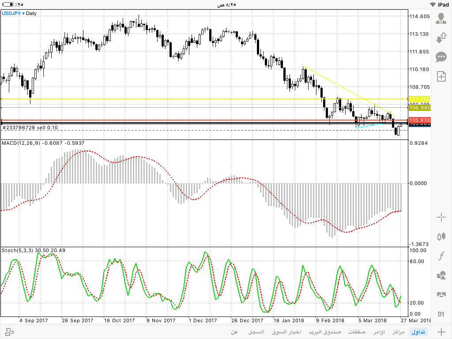Click the 18 Jan 2018 date label
The width and height of the screenshot is (452, 339).
[289, 320]
